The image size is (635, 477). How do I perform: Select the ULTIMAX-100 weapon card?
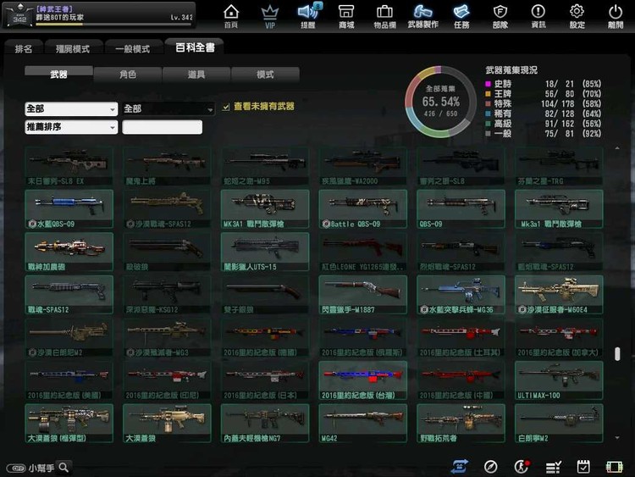559,380
